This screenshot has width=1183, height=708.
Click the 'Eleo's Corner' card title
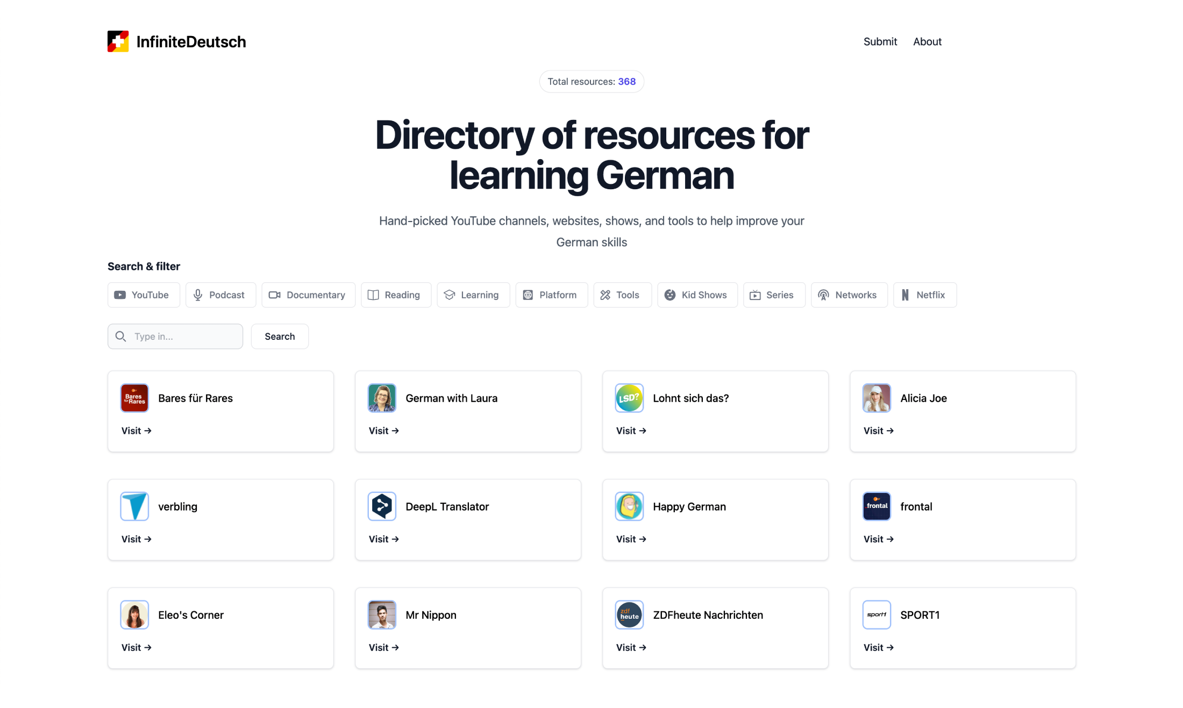click(191, 615)
